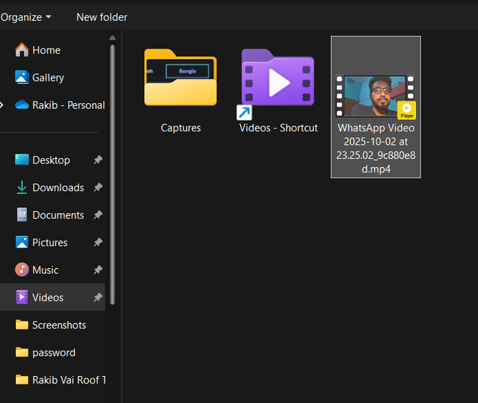
Task: Click the OneDrive cloud icon for Rakib - Personal
Action: [22, 105]
